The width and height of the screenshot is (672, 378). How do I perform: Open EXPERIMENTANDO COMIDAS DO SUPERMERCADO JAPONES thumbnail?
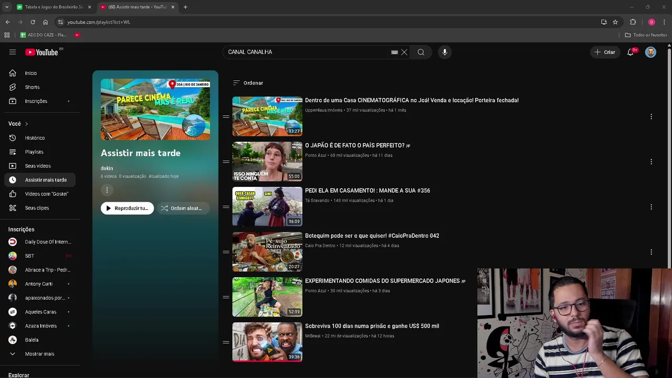pos(267,297)
